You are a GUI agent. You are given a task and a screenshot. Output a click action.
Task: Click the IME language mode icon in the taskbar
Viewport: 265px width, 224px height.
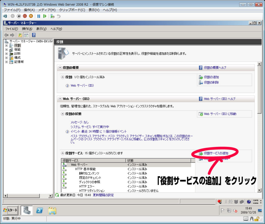(227, 201)
